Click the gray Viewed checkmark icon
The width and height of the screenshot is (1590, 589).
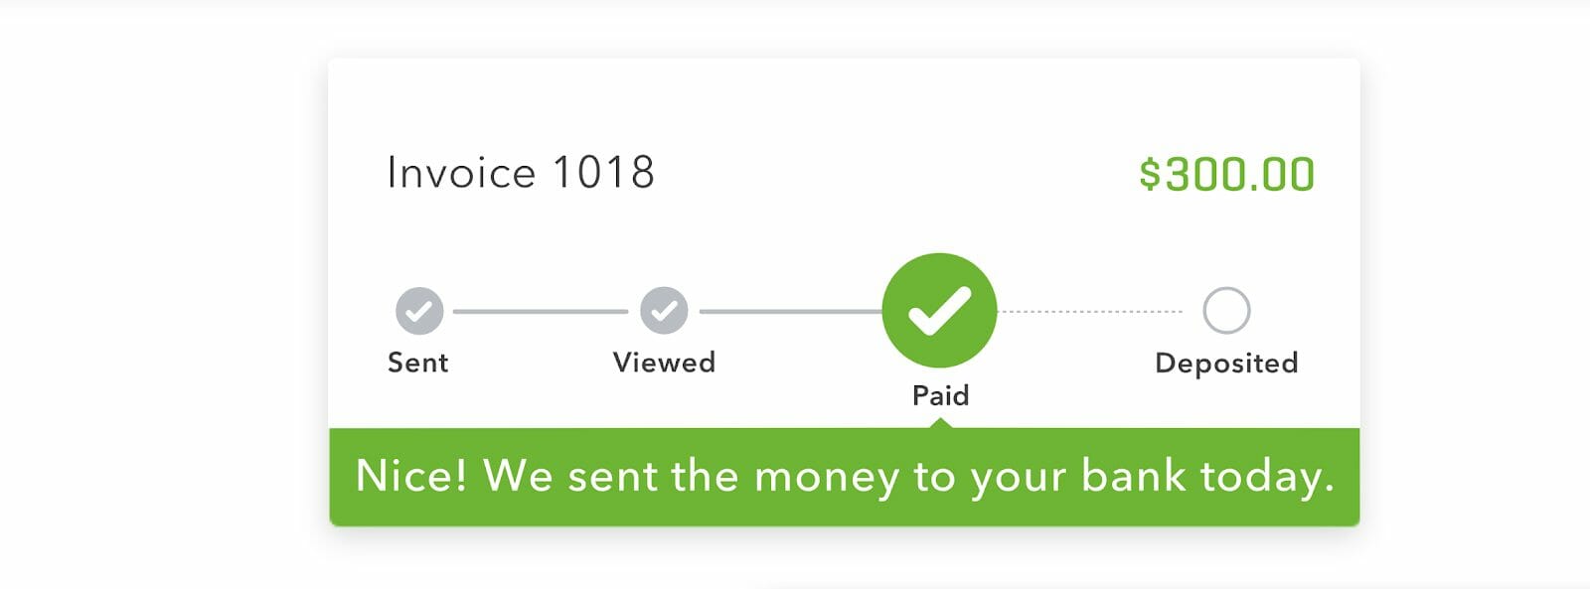[664, 311]
